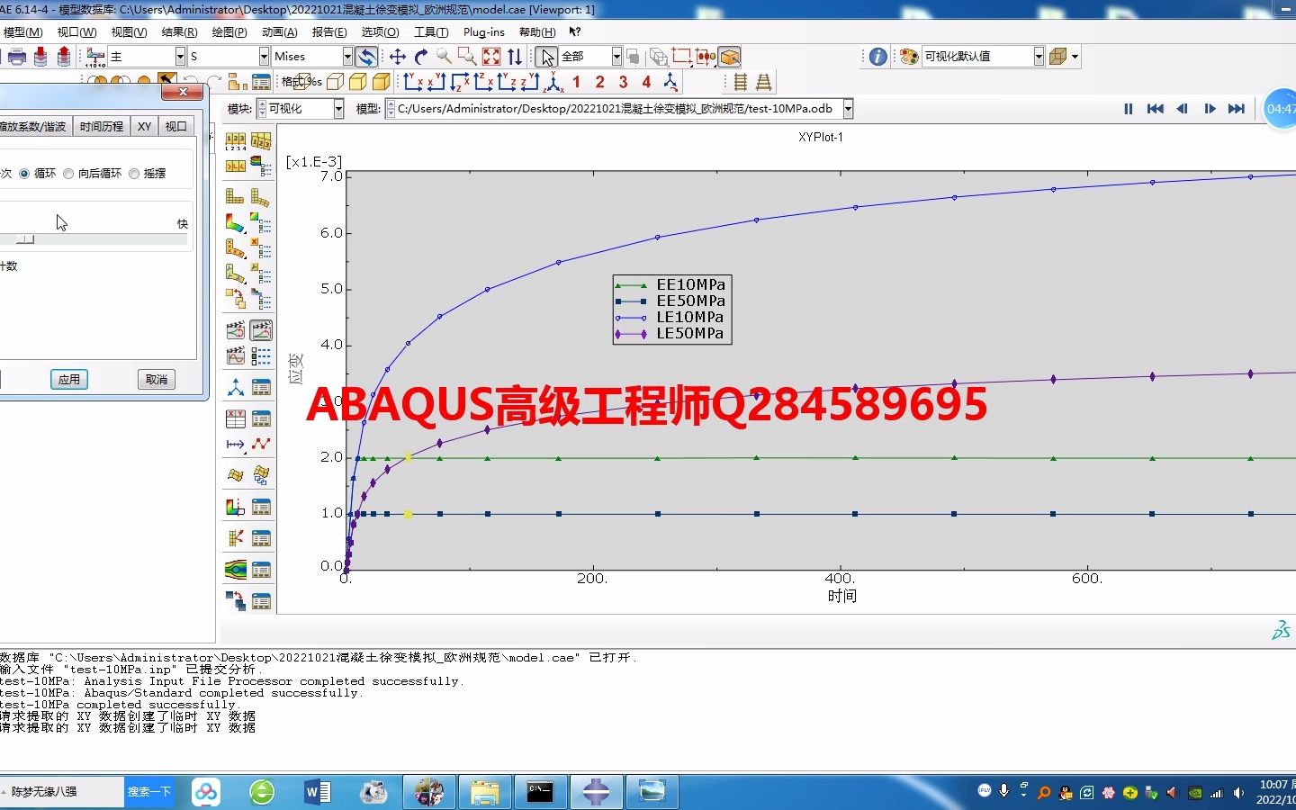Screen dimensions: 1296x810
Task: Click the 搜索一下 button in taskbar
Action: point(149,792)
